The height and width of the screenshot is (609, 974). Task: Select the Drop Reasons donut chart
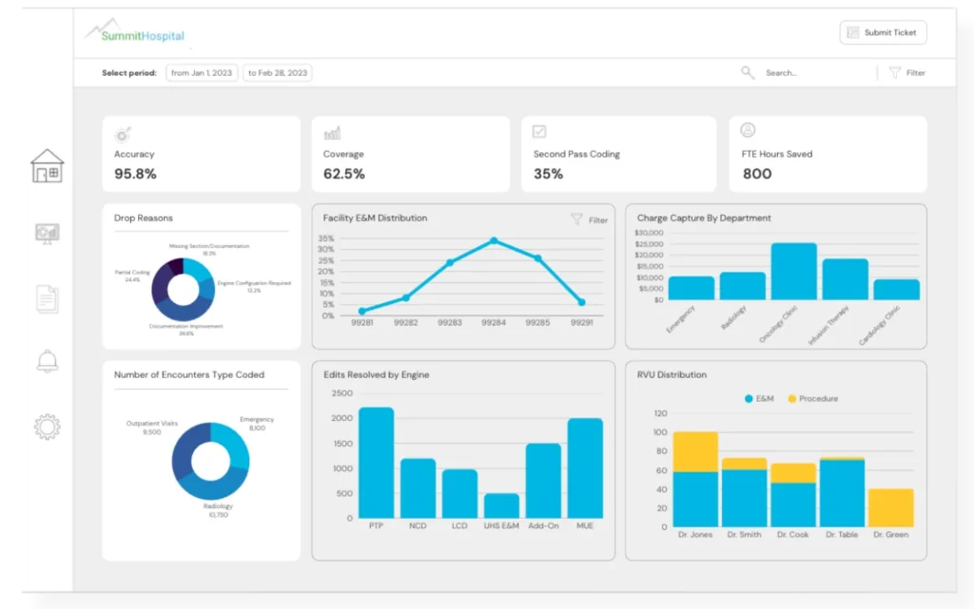(x=182, y=290)
